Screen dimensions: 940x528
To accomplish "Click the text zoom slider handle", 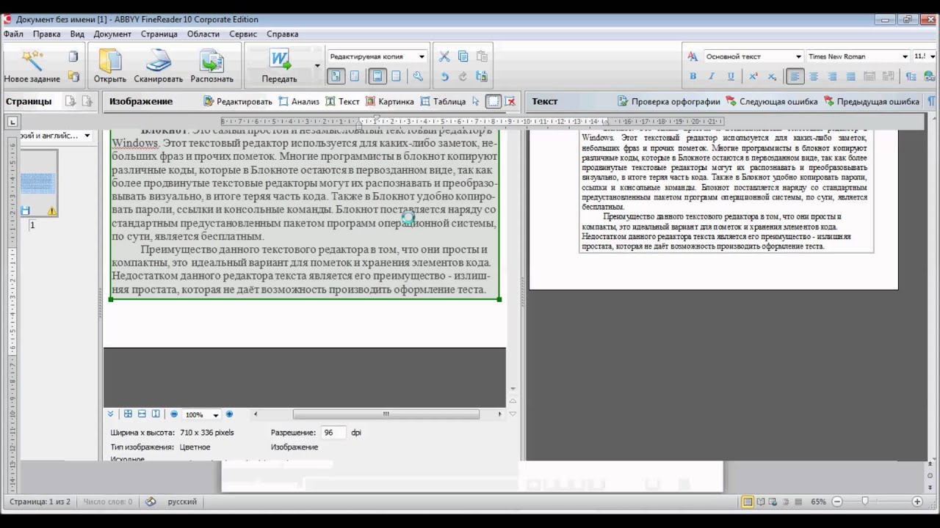I will tap(865, 502).
